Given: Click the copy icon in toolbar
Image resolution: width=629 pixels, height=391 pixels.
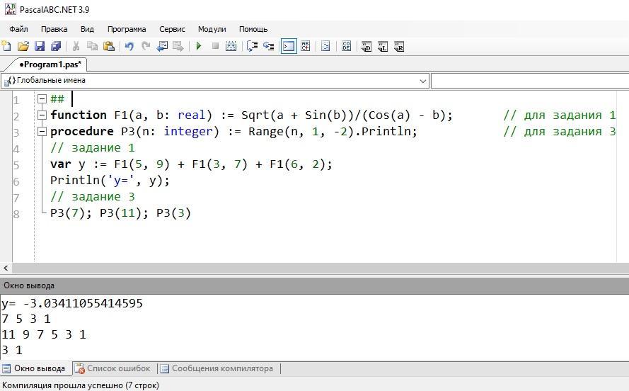Looking at the screenshot, I should click(92, 46).
